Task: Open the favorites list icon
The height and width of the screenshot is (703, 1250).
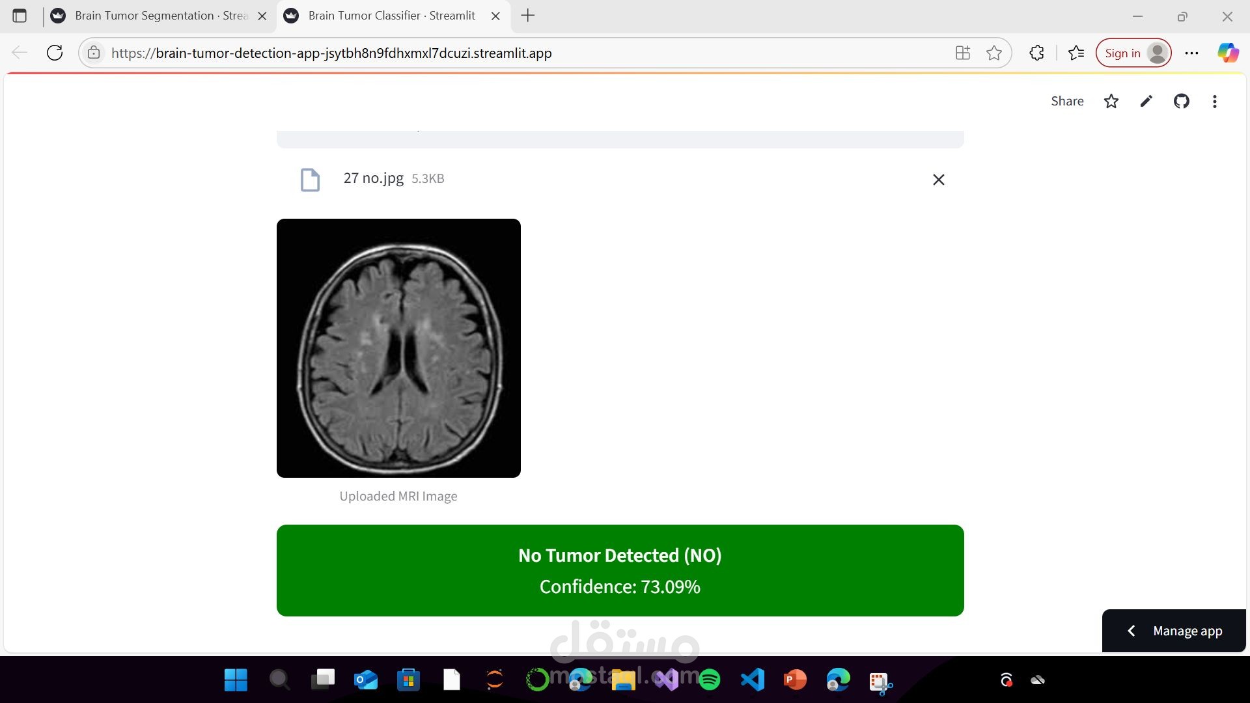Action: (1076, 53)
